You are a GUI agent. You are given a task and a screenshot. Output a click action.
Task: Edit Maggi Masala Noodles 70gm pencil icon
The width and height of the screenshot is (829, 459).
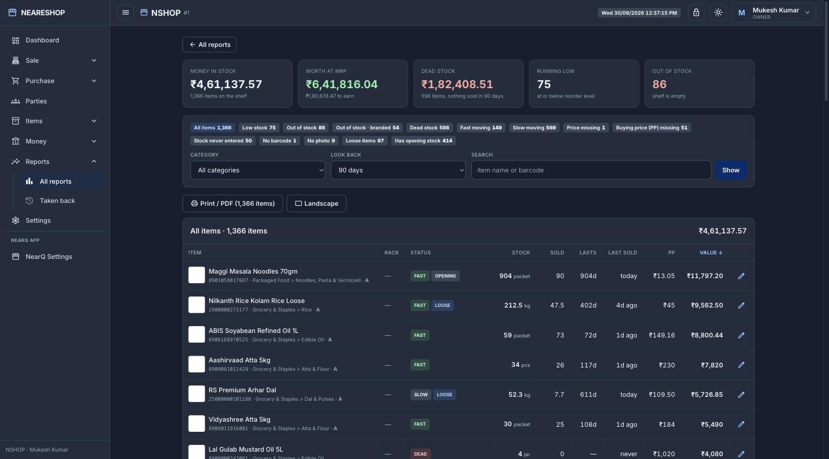coord(741,276)
